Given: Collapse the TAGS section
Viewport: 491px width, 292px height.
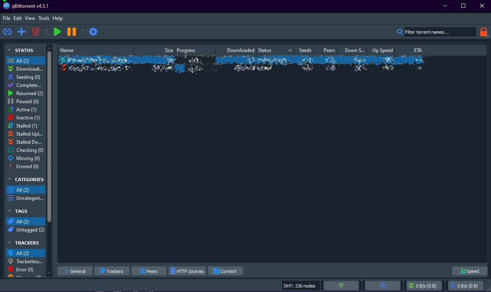Looking at the screenshot, I should click(10, 211).
